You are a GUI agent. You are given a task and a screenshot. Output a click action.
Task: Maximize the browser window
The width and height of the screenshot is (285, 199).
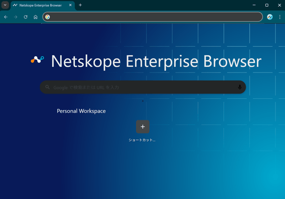(x=267, y=5)
